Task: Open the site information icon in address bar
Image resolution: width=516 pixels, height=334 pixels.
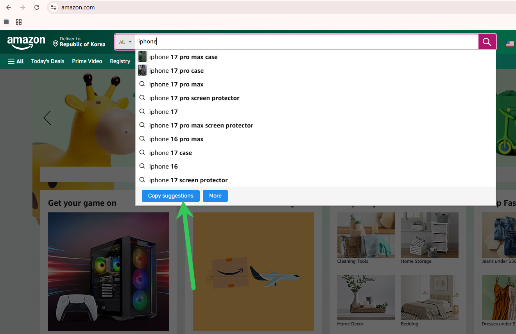Action: pos(54,7)
